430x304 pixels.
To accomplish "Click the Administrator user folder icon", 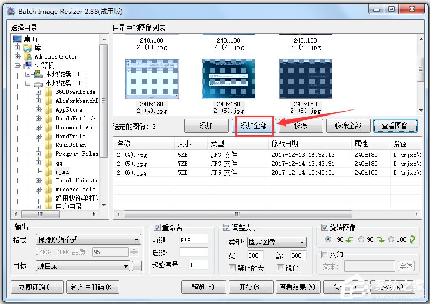I will click(28, 56).
